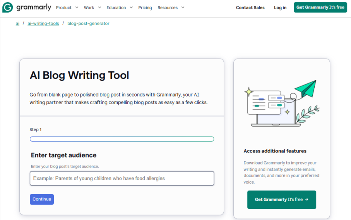The image size is (351, 220).
Task: Click the blog-post-generator breadcrumb
Action: point(88,24)
